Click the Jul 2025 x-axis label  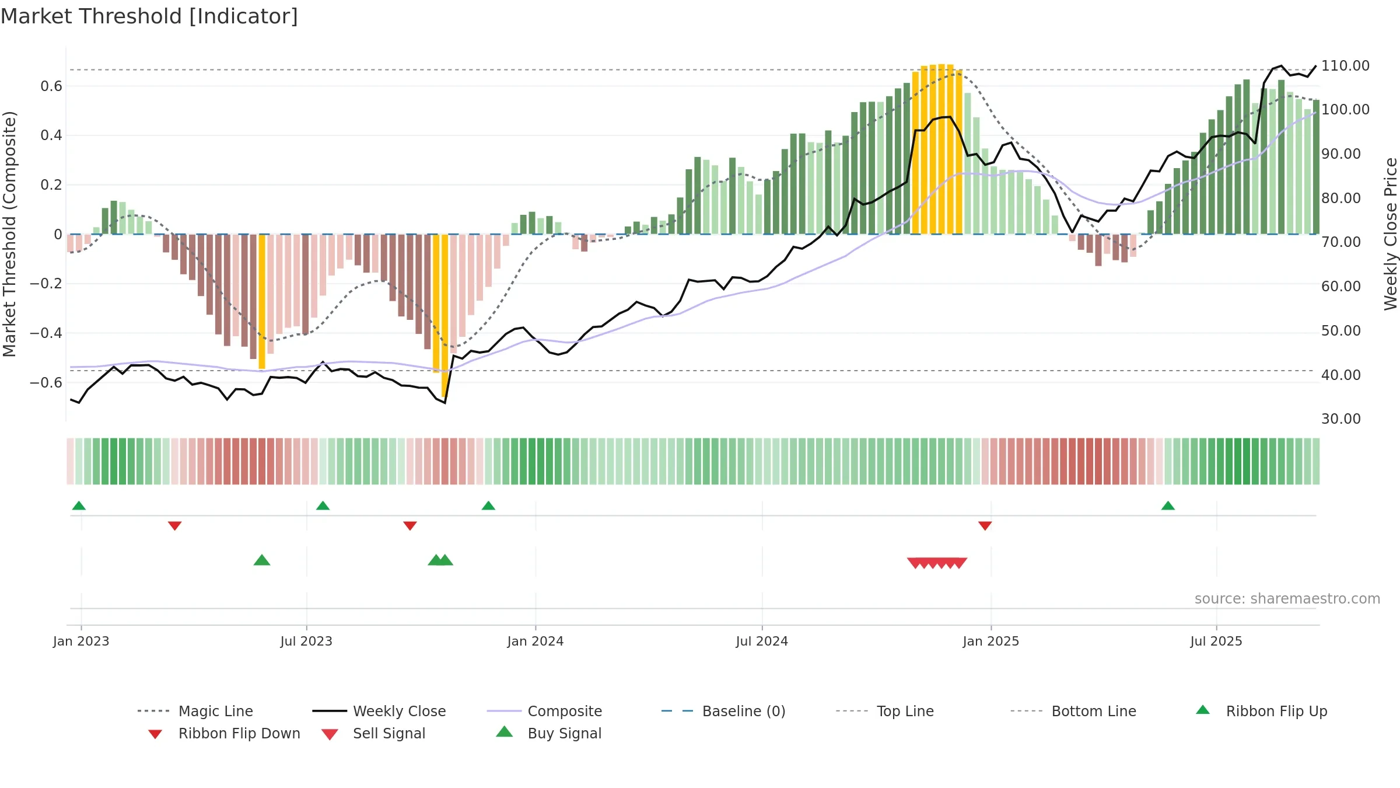click(1216, 641)
